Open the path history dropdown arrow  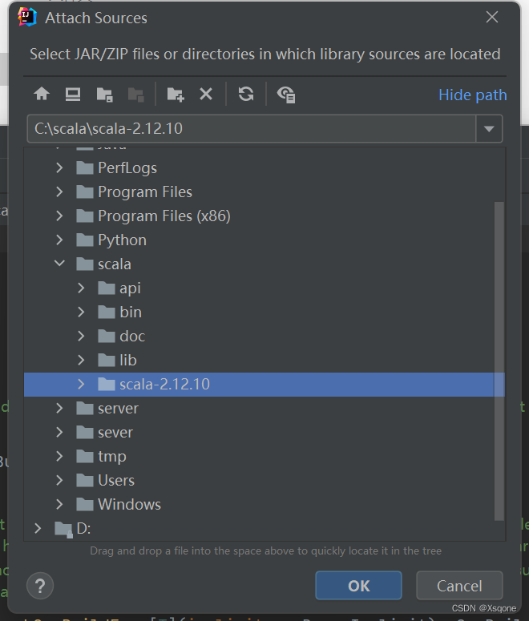click(489, 129)
